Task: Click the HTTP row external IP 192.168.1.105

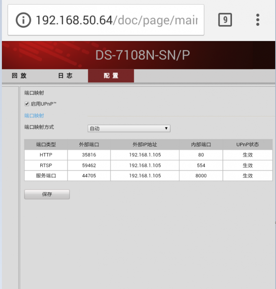Action: pyautogui.click(x=145, y=155)
